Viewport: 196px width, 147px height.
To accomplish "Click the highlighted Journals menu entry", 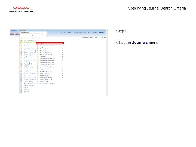I will 50,43.
